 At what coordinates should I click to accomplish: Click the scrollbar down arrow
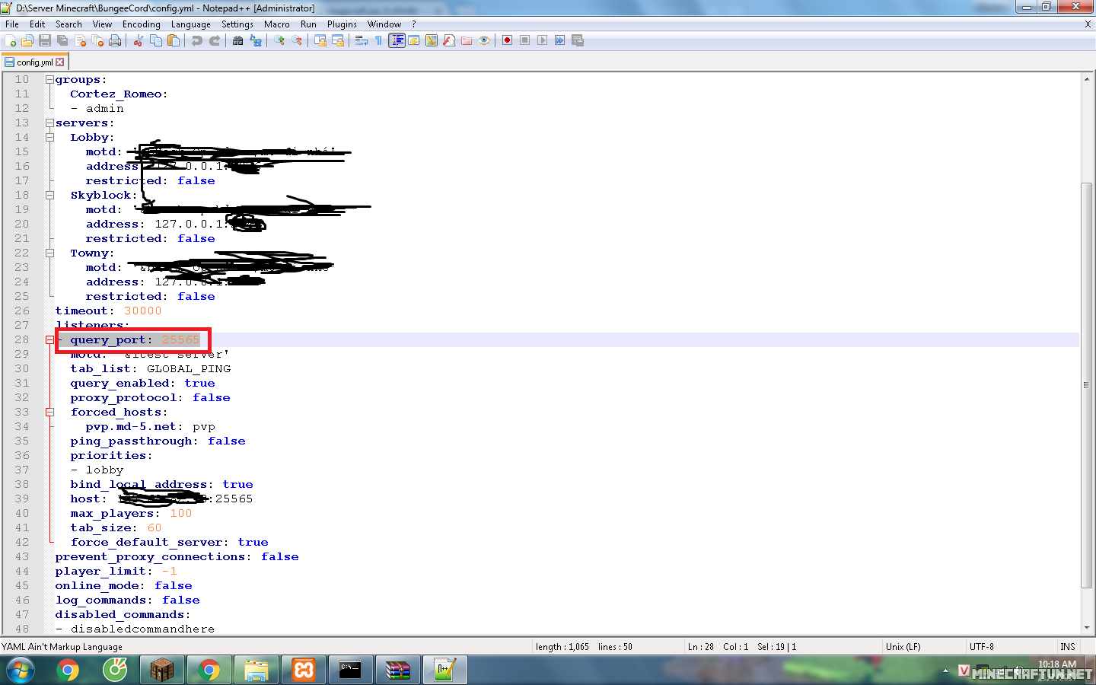point(1087,628)
